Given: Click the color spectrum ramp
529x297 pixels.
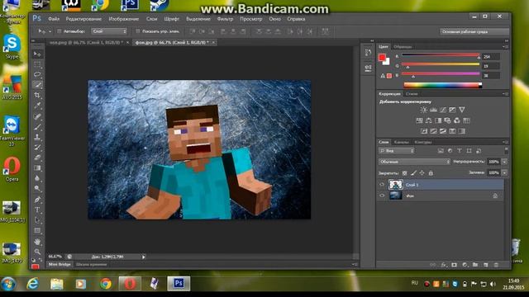Looking at the screenshot, I should [443, 85].
